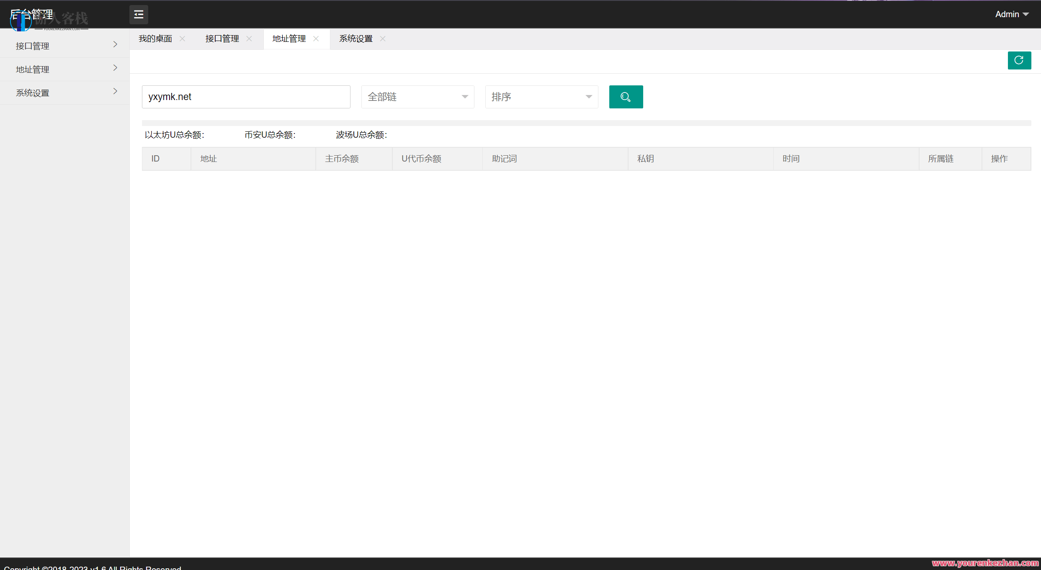Viewport: 1041px width, 570px height.
Task: Open the 全部链 chain selector dropdown
Action: (x=417, y=97)
